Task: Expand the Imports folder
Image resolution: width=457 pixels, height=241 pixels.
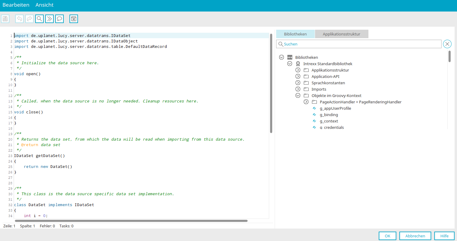Action: pyautogui.click(x=298, y=89)
